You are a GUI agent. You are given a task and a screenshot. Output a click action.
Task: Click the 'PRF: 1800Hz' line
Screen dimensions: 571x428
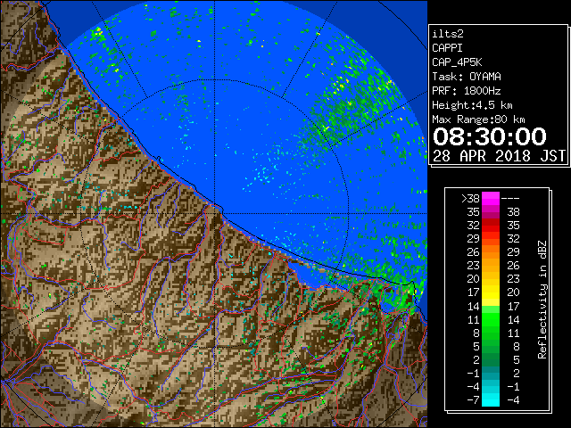coord(467,91)
